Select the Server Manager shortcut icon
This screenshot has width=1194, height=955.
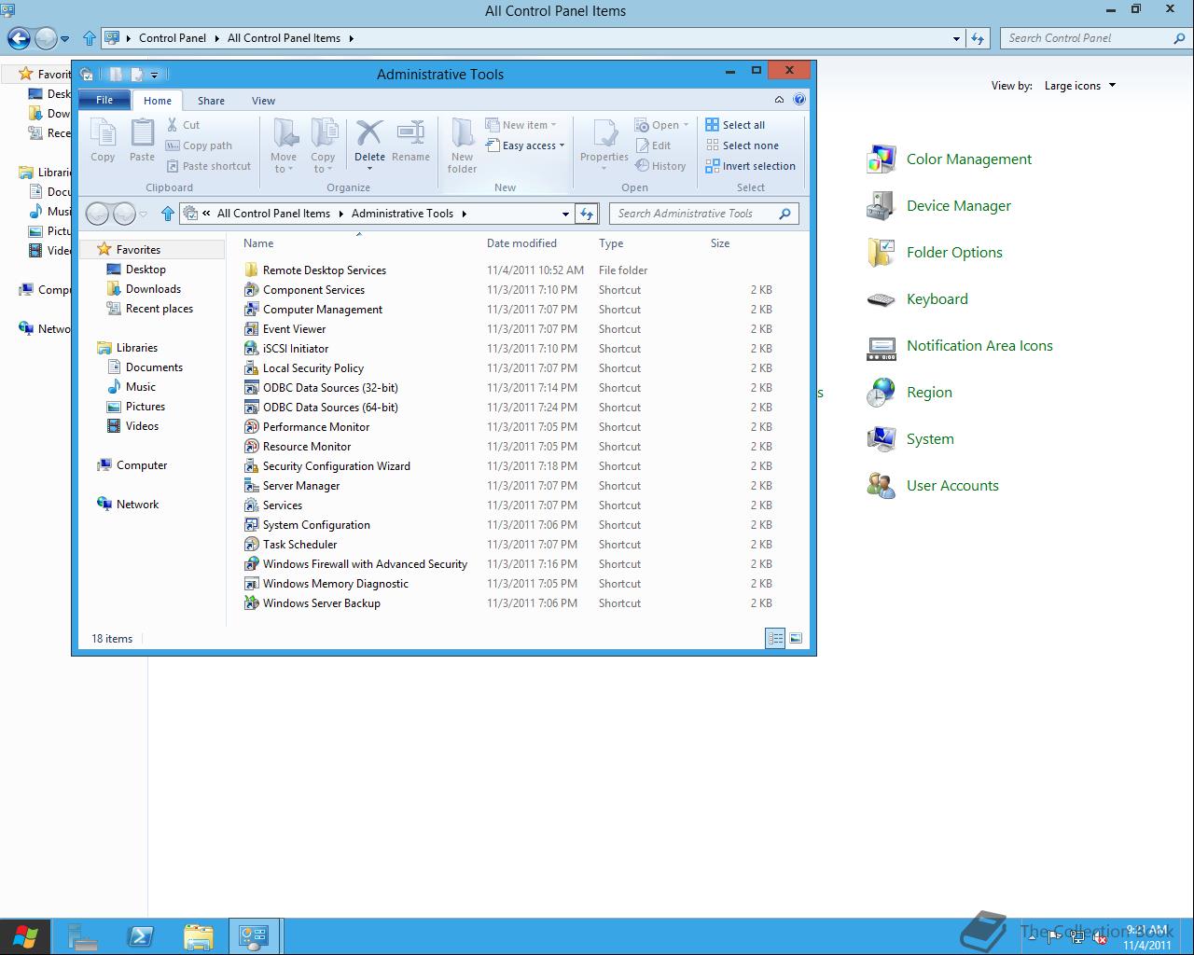pos(251,486)
